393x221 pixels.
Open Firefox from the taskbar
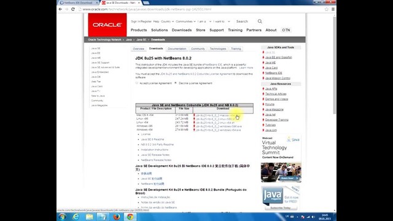[x=116, y=217]
